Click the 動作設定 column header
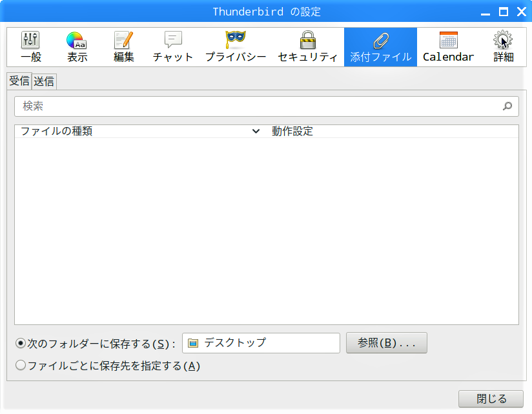532x414 pixels. click(x=392, y=131)
